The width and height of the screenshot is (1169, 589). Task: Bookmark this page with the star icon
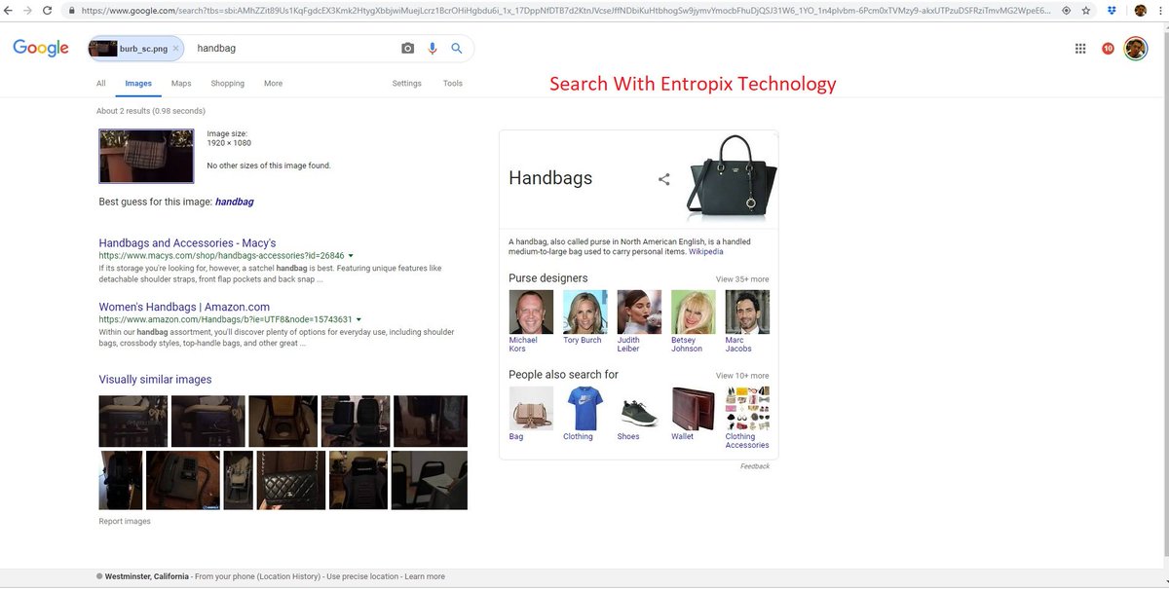(1085, 10)
